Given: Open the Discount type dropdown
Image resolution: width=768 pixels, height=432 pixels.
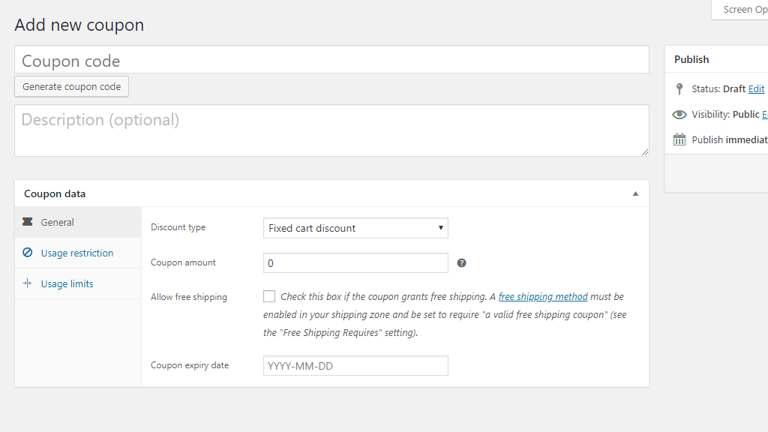Looking at the screenshot, I should click(x=355, y=228).
